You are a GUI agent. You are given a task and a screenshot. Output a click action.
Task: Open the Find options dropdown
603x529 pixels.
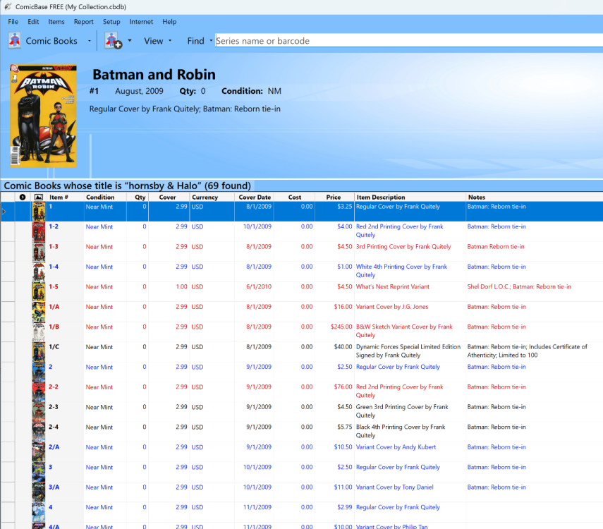pos(209,41)
